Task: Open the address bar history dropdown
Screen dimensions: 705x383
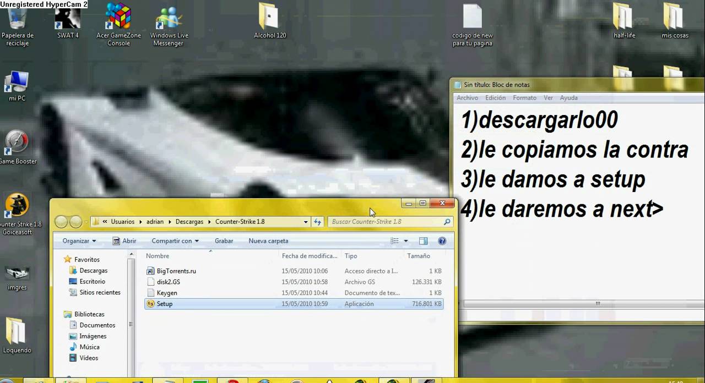Action: click(x=306, y=222)
